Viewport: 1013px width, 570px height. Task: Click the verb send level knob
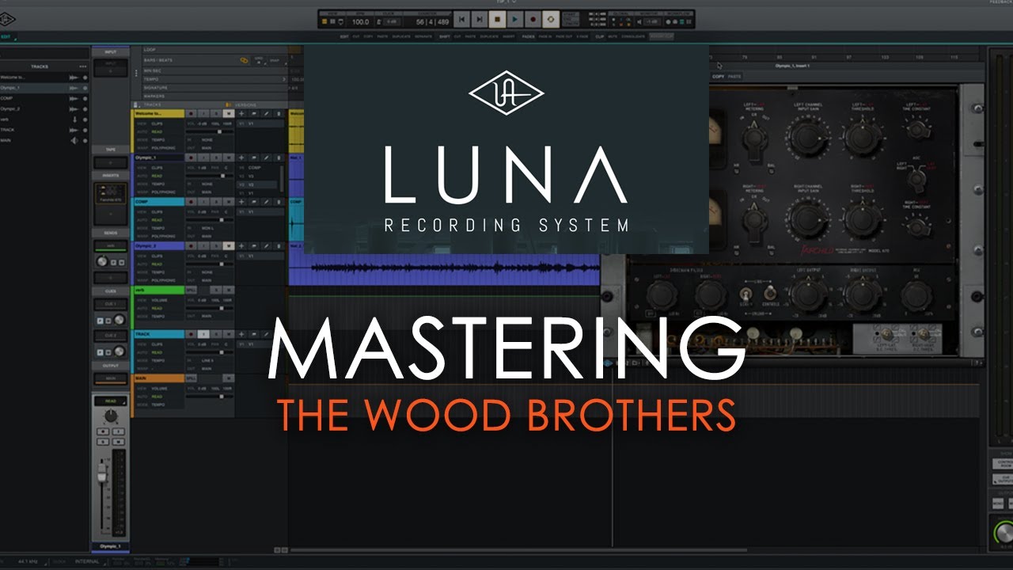tap(102, 261)
